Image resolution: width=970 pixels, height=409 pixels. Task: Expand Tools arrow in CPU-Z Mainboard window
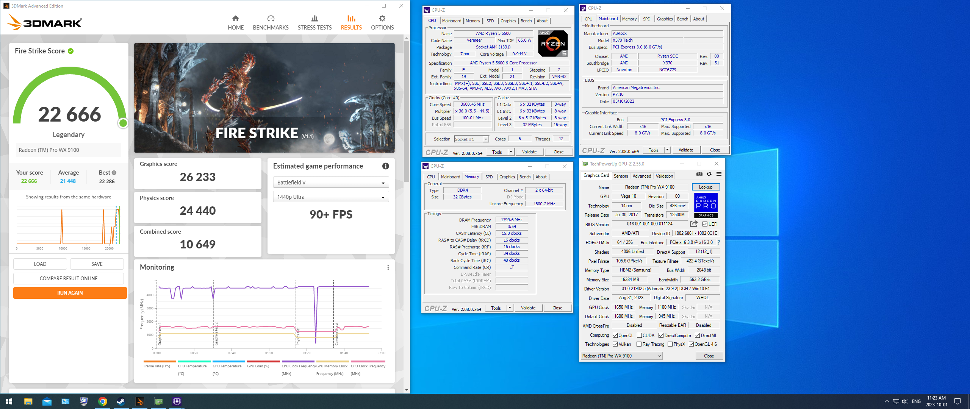coord(667,150)
